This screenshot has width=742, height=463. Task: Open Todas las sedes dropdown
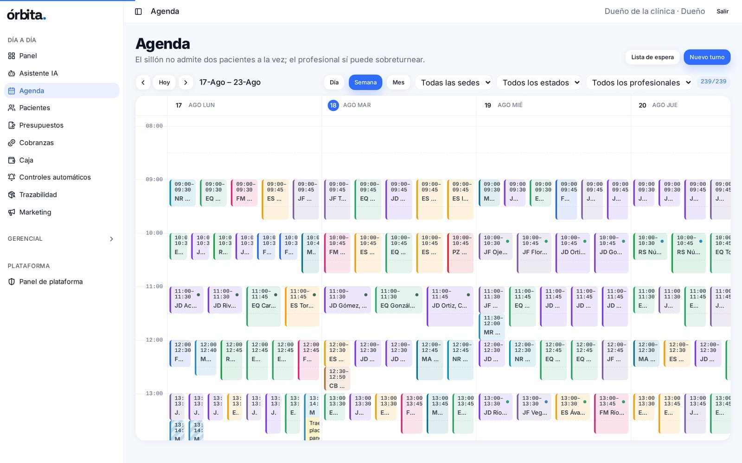tap(454, 82)
